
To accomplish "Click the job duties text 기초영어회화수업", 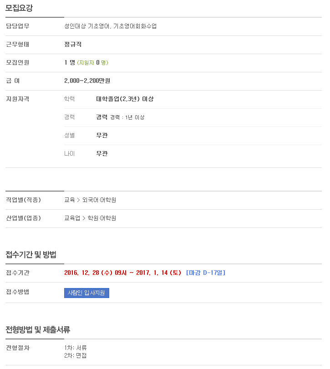I will (x=135, y=26).
